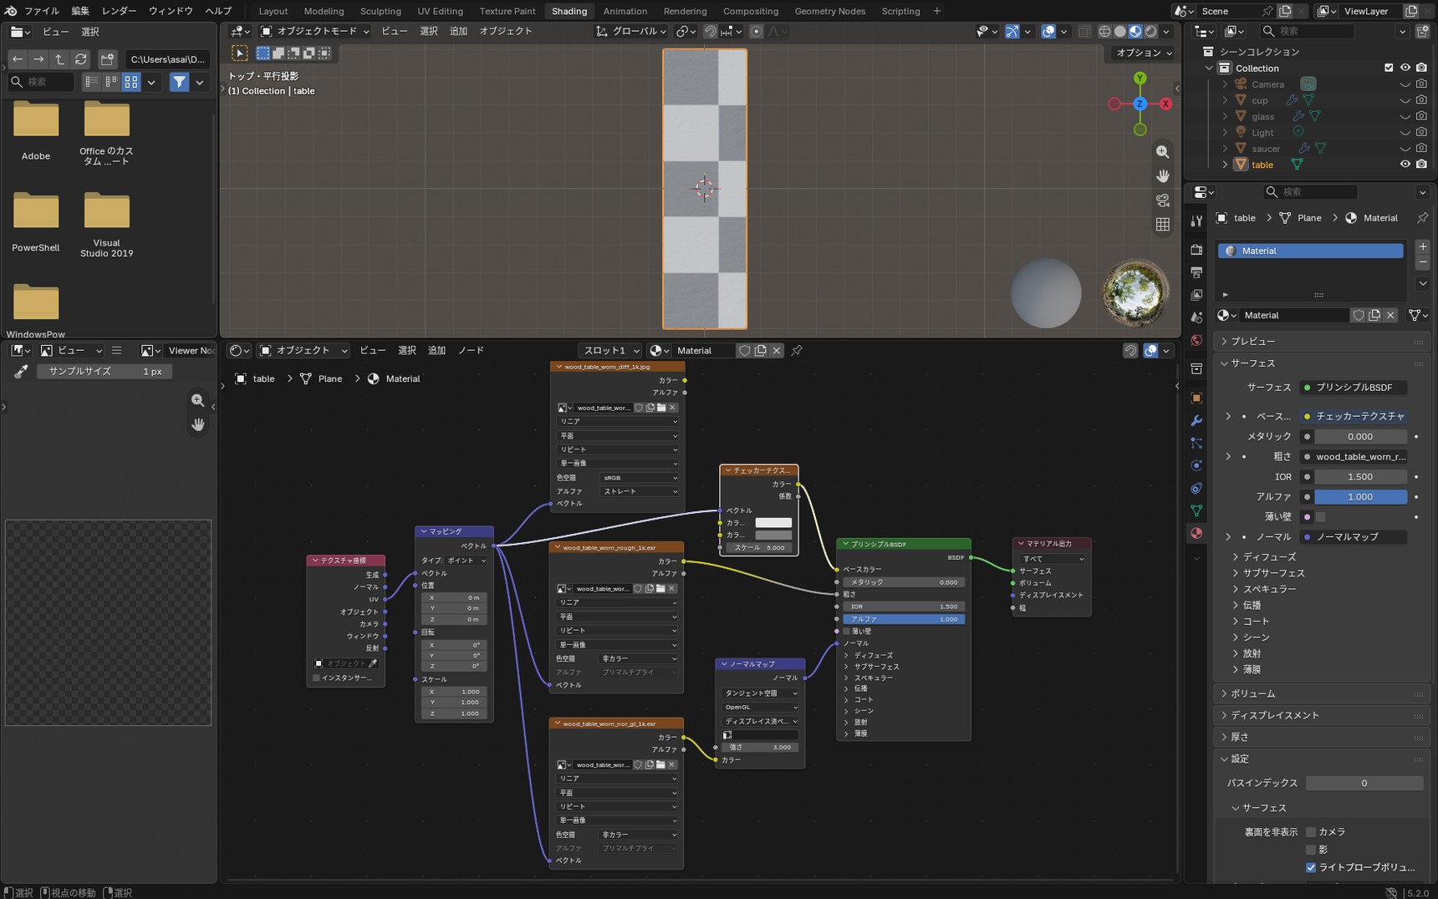This screenshot has height=899, width=1438.
Task: Click the viewport pan hand icon
Action: [x=1162, y=176]
